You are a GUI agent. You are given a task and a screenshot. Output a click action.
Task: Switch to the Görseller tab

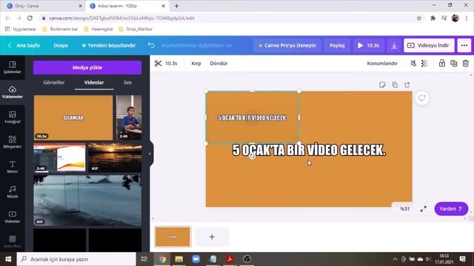(54, 82)
